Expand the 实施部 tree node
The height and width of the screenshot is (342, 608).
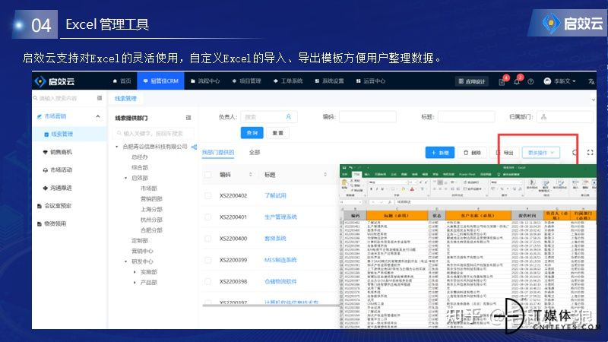pyautogui.click(x=135, y=272)
